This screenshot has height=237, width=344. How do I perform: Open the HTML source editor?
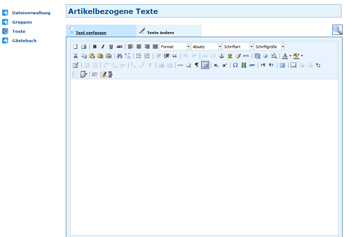click(x=246, y=56)
